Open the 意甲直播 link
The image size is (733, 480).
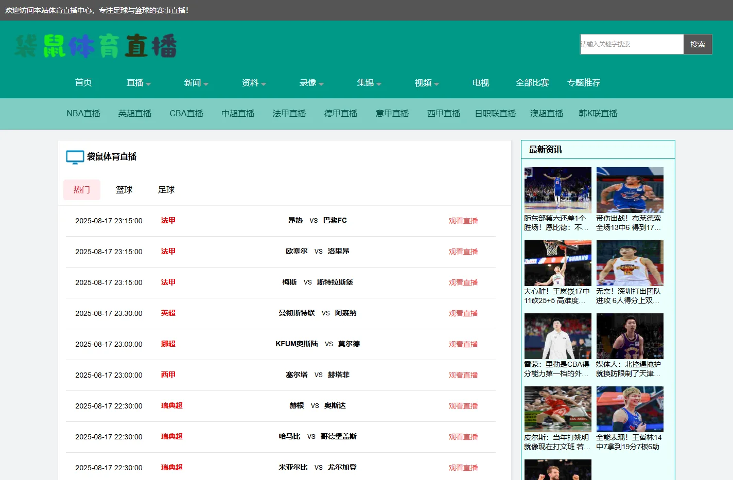click(x=392, y=114)
